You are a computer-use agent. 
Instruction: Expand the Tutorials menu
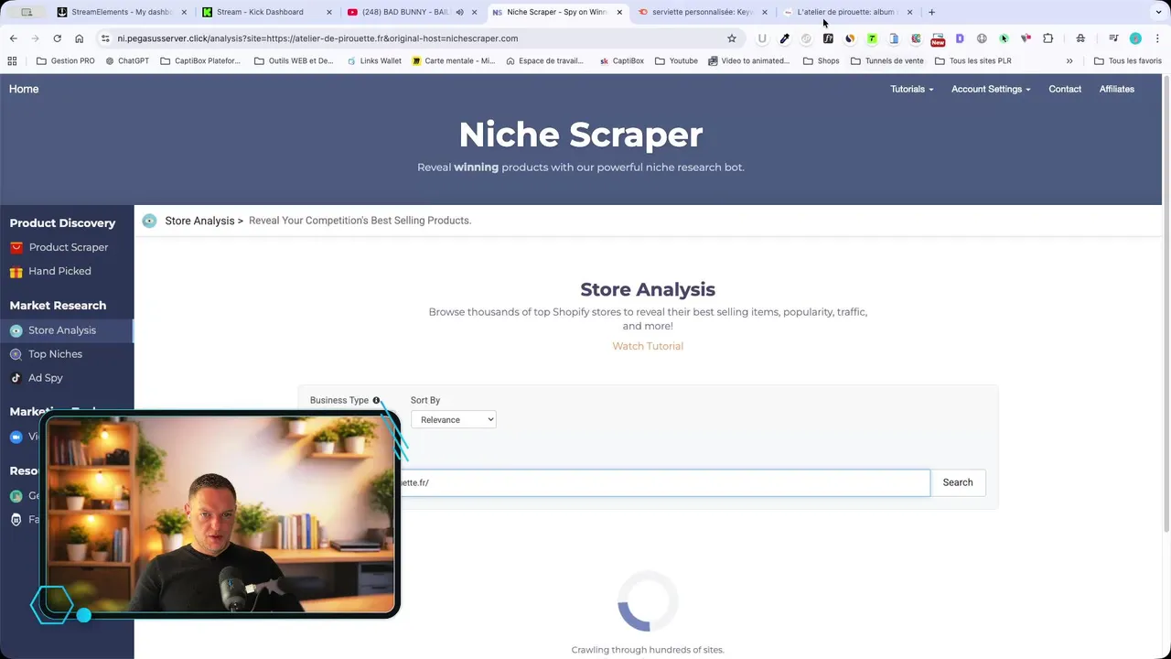pyautogui.click(x=912, y=89)
